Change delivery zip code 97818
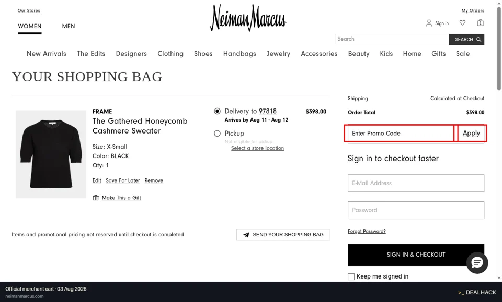 [268, 111]
